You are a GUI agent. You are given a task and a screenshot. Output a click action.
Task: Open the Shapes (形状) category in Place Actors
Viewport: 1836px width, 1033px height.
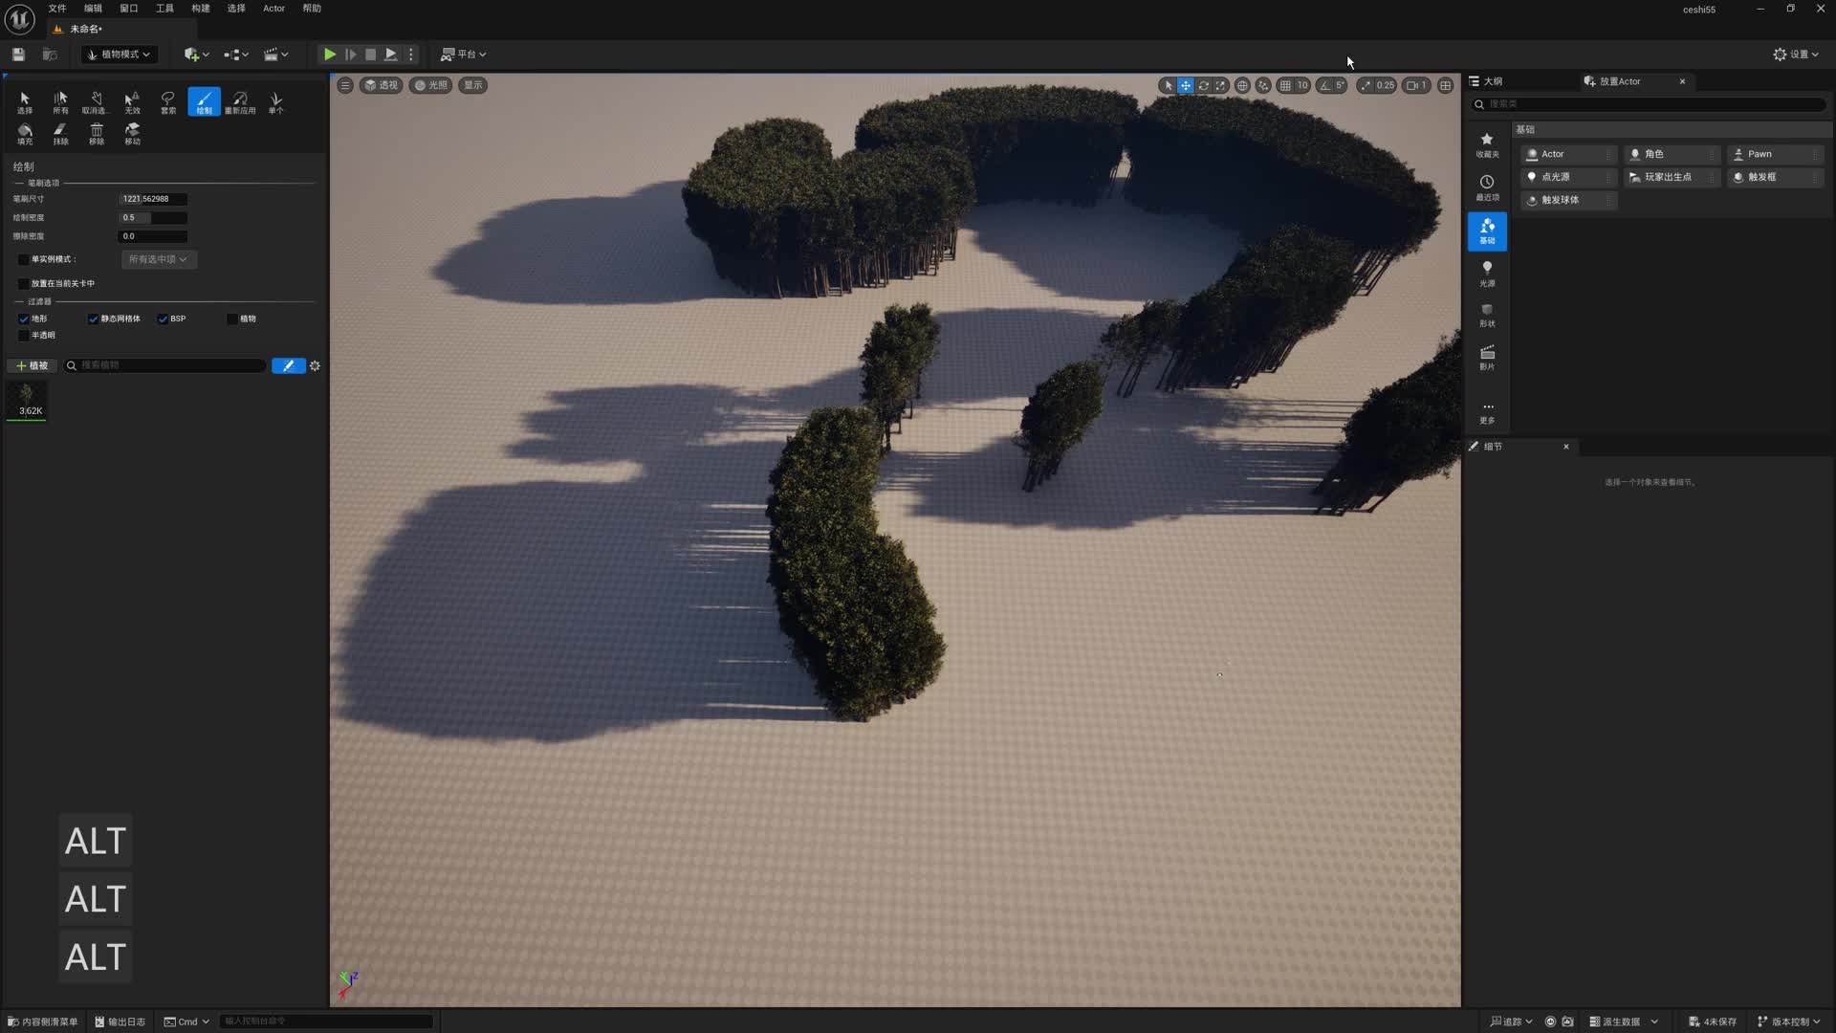pos(1487,315)
